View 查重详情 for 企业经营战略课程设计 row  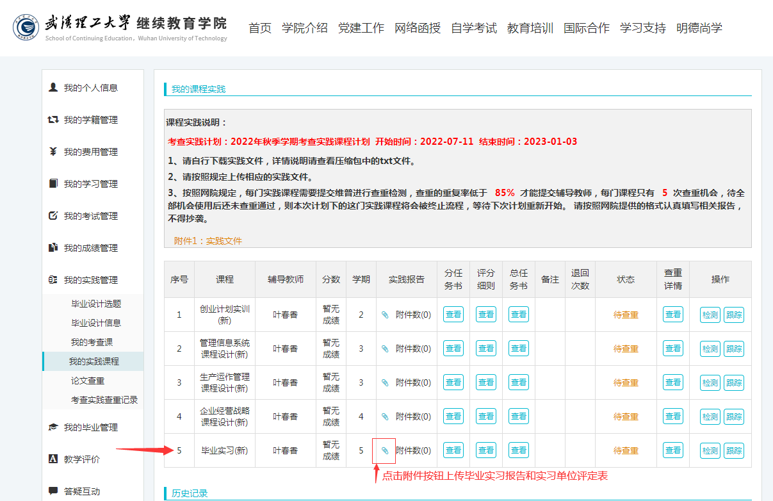(673, 416)
